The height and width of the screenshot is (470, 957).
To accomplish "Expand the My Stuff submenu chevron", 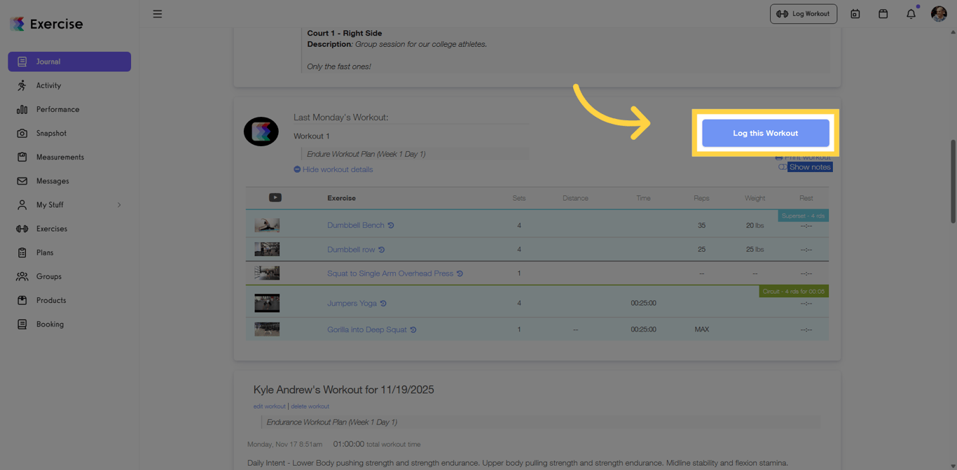I will (119, 205).
